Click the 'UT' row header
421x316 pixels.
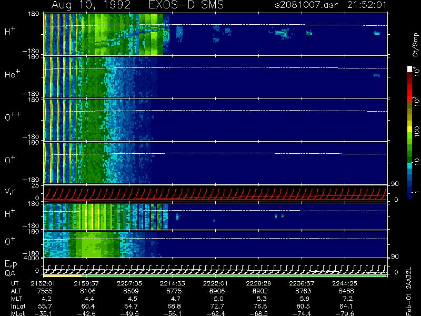coord(15,283)
